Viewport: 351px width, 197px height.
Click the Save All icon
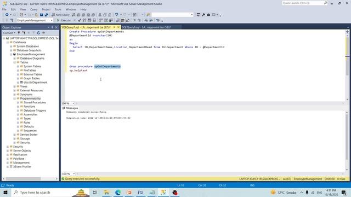pos(46,15)
